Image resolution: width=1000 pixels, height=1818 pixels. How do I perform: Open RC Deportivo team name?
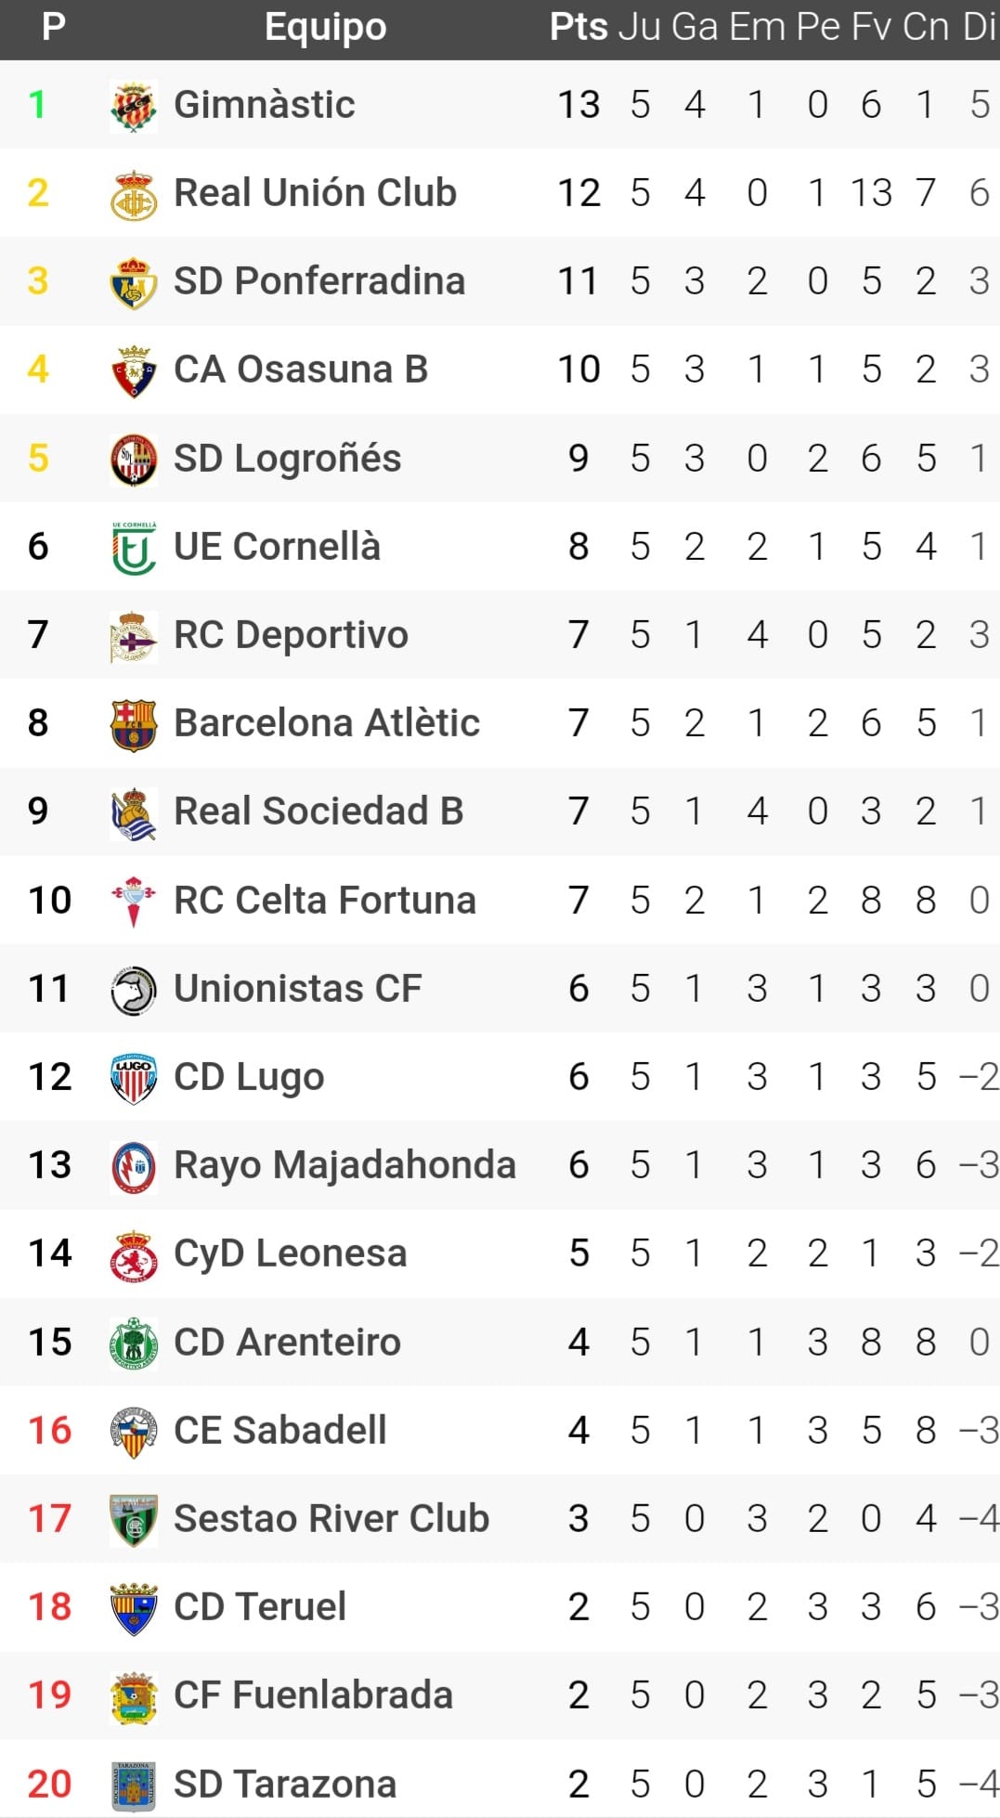(x=291, y=635)
